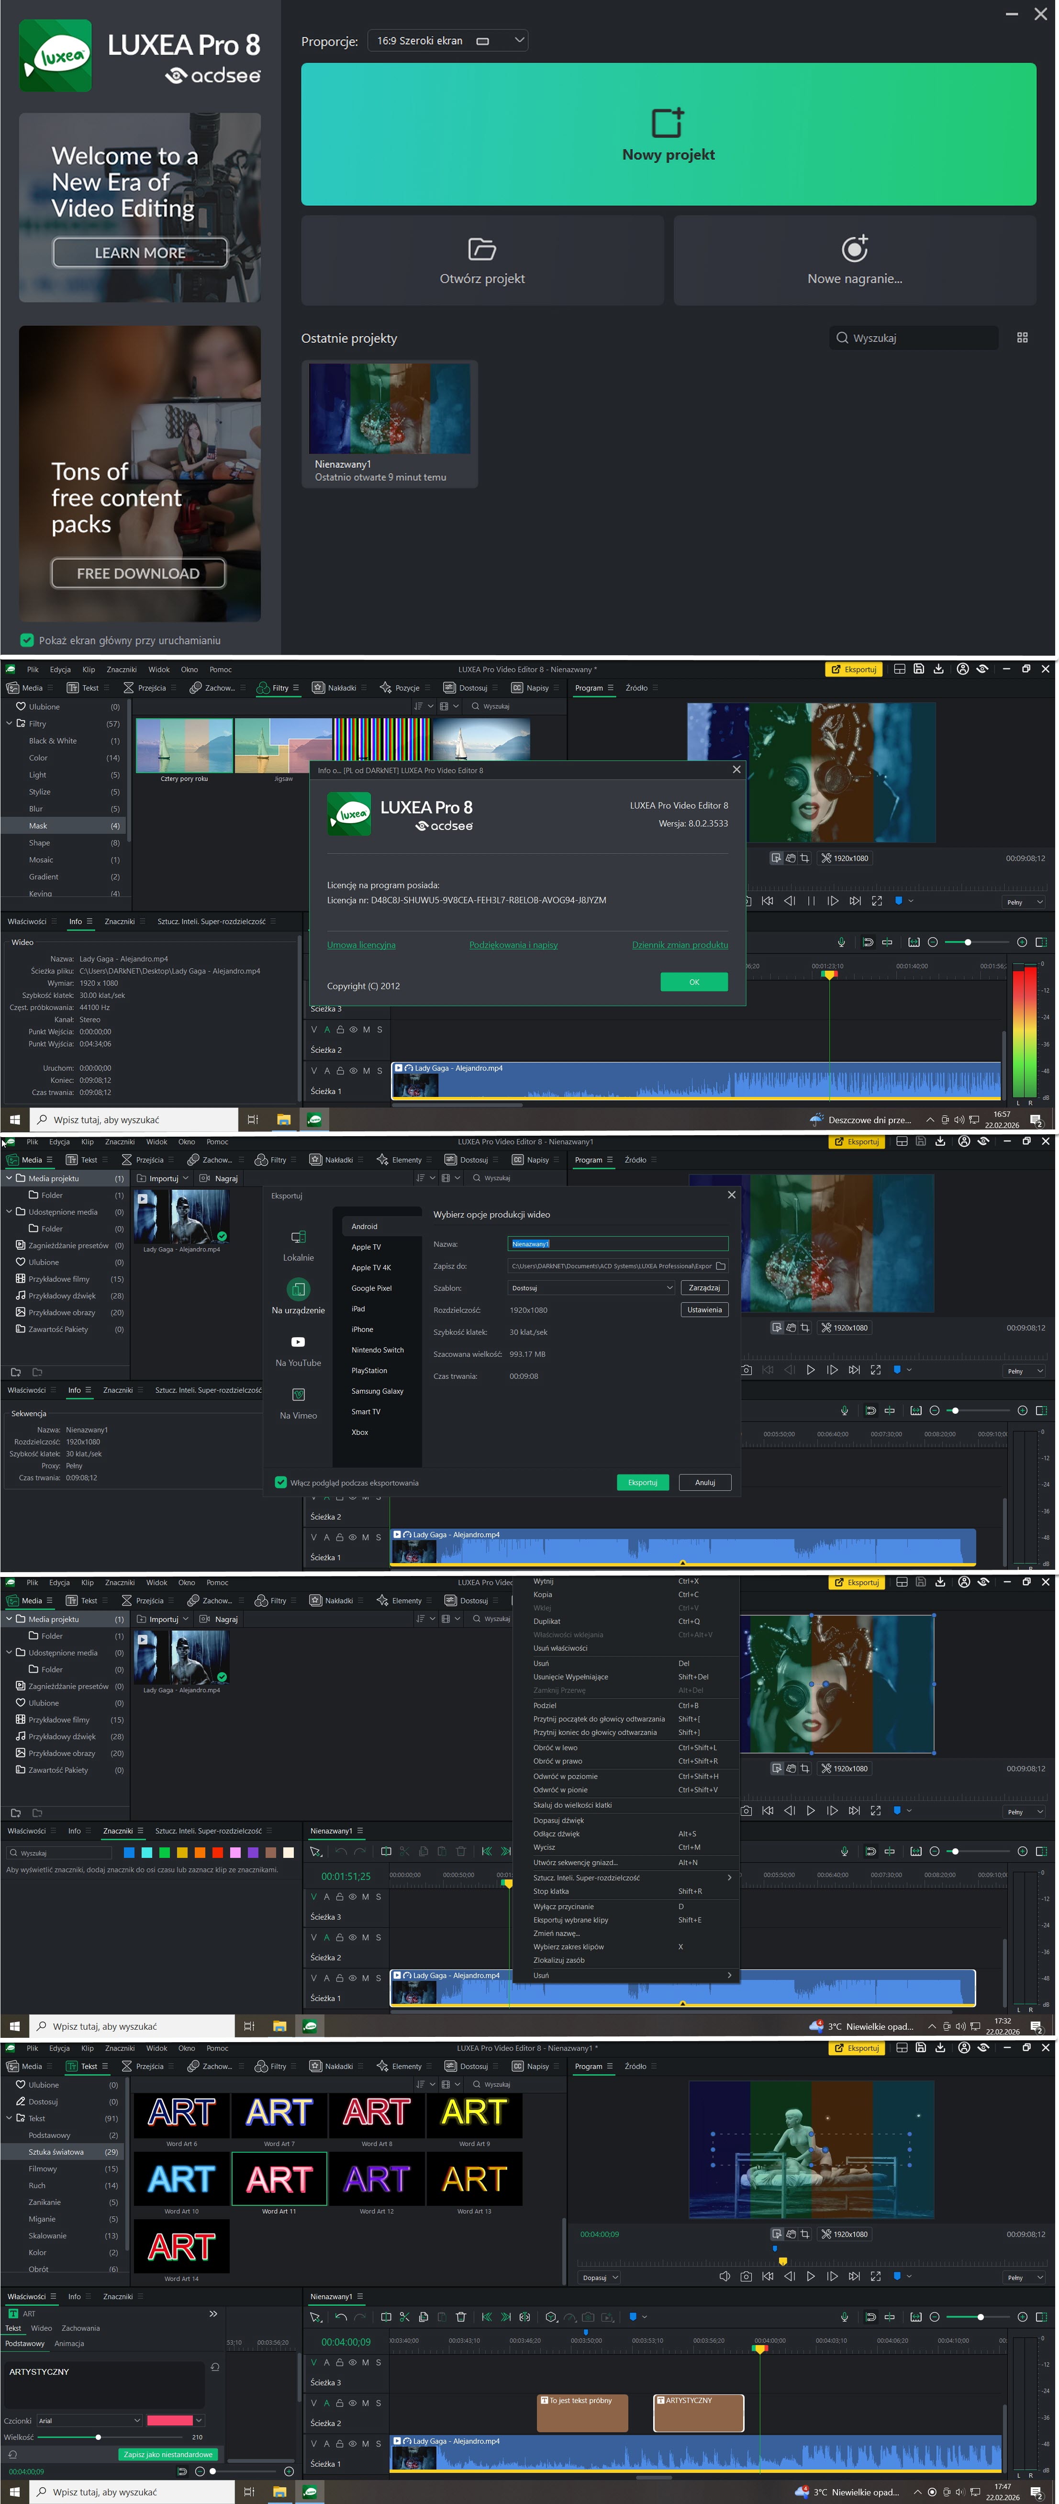
Task: Uncheck Pokaż ekran główny przy uruchamianiu
Action: 27,639
